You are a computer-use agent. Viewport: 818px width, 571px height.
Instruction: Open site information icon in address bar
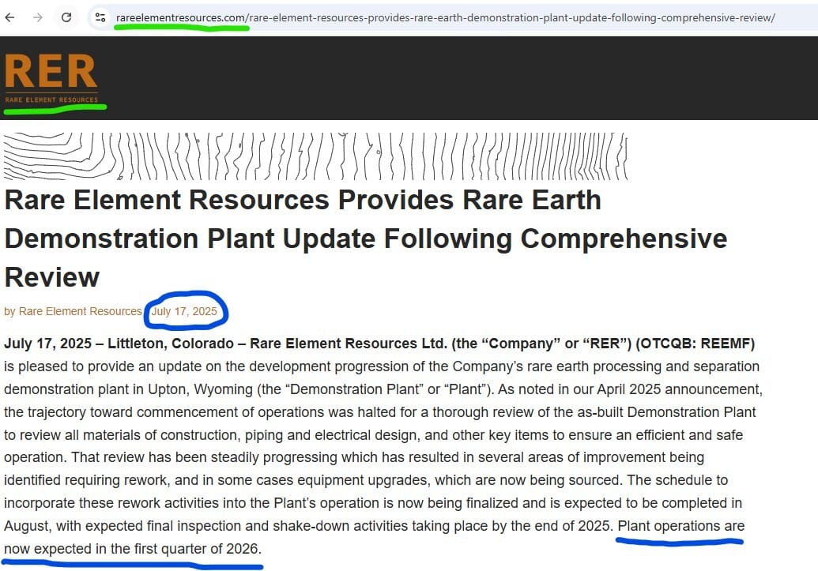coord(100,17)
